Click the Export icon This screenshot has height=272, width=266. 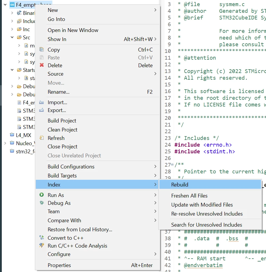pyautogui.click(x=42, y=110)
